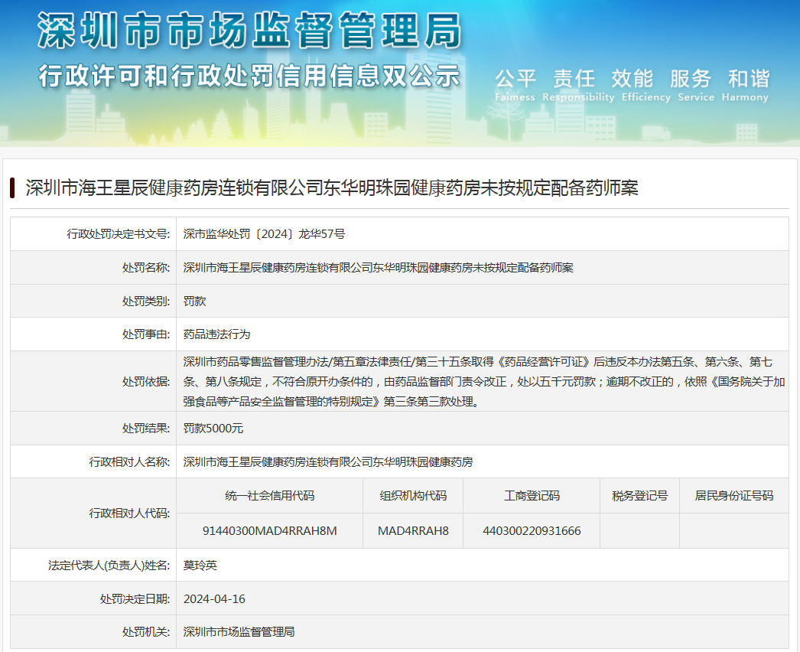Click the 行政许可和行政处罚信用信息双公示 subtitle

click(x=249, y=77)
